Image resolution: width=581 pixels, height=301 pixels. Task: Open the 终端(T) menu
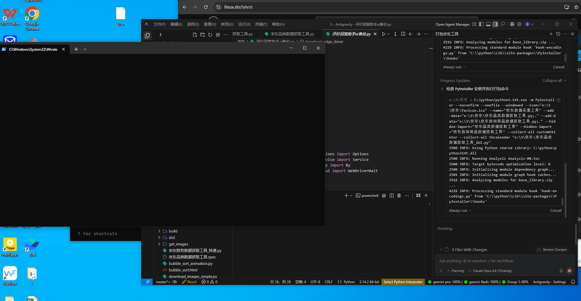tap(261, 24)
